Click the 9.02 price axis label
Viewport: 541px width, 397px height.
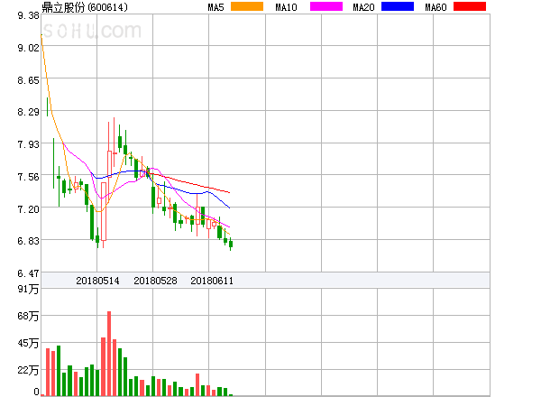pyautogui.click(x=28, y=48)
